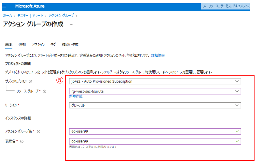Click the プロジェクトの詳細 heading
Image resolution: width=258 pixels, height=164 pixels.
18,64
